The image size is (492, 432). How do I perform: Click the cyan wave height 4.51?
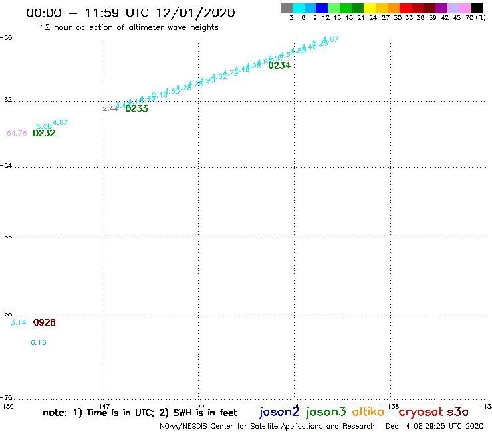(x=287, y=55)
